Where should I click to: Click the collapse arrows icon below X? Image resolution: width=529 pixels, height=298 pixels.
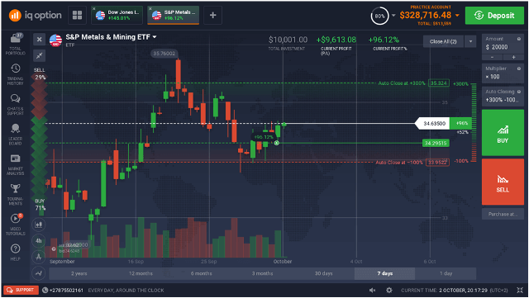point(39,55)
